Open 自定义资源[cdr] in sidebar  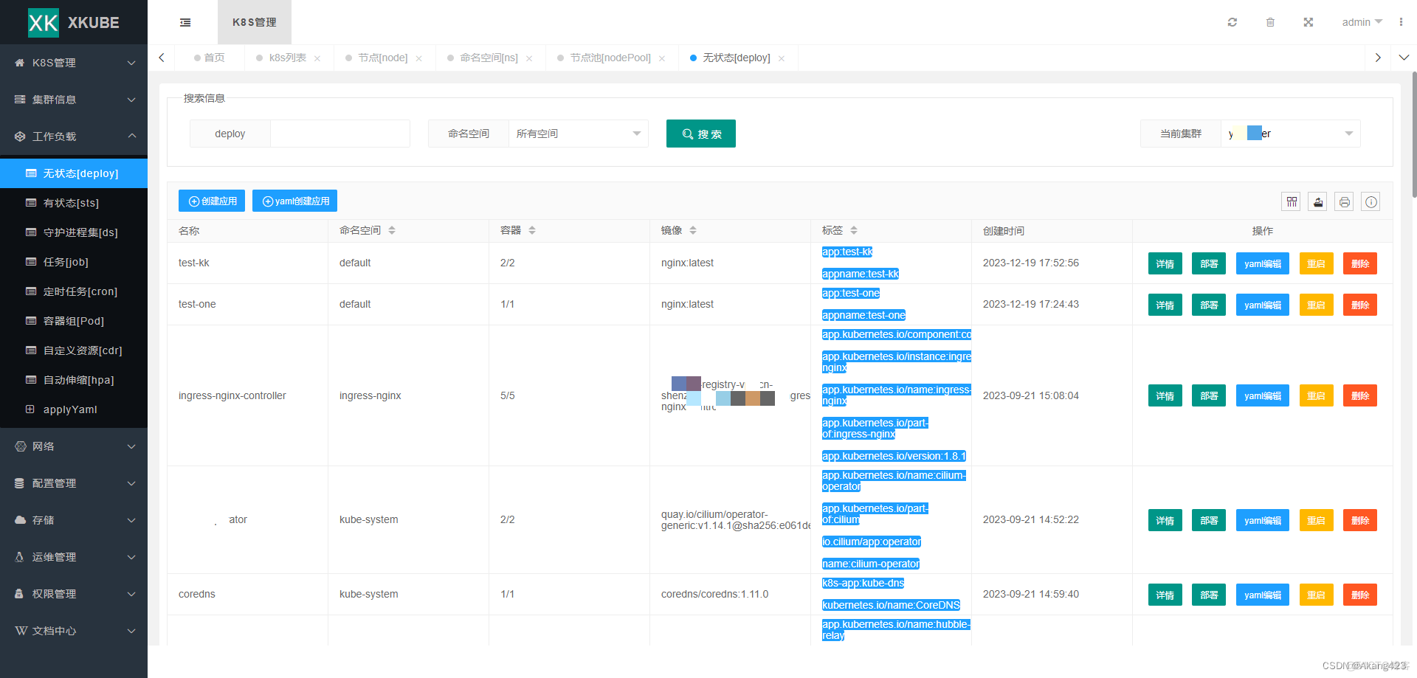[74, 350]
